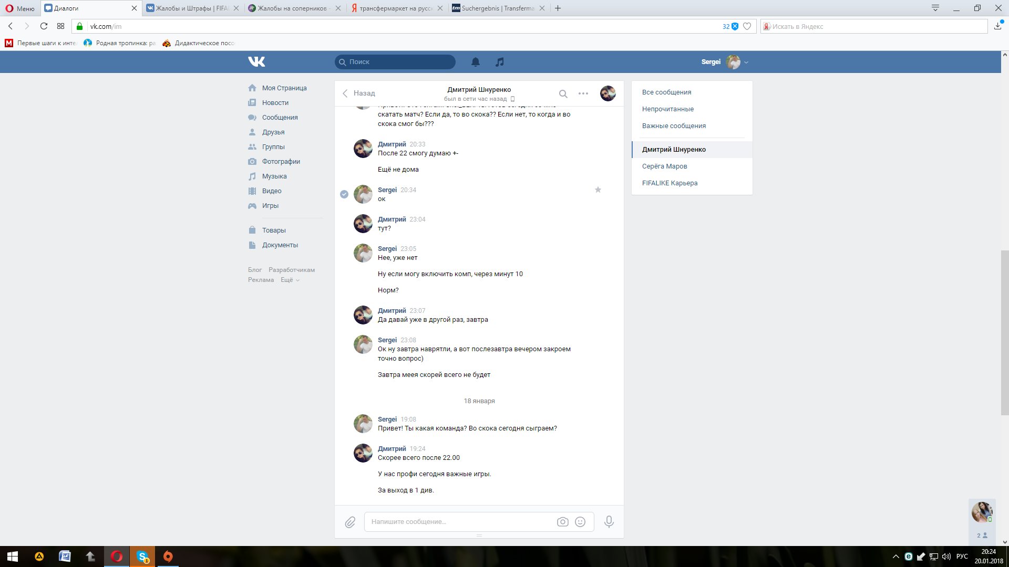Select Серёга Маров conversation

pos(664,166)
